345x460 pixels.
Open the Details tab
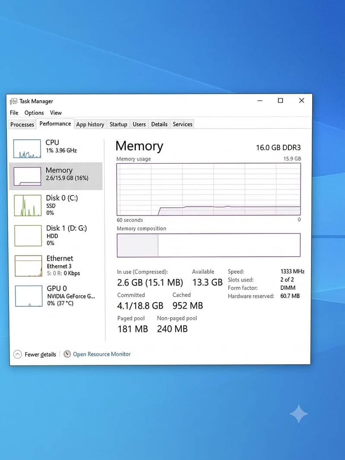pos(159,124)
